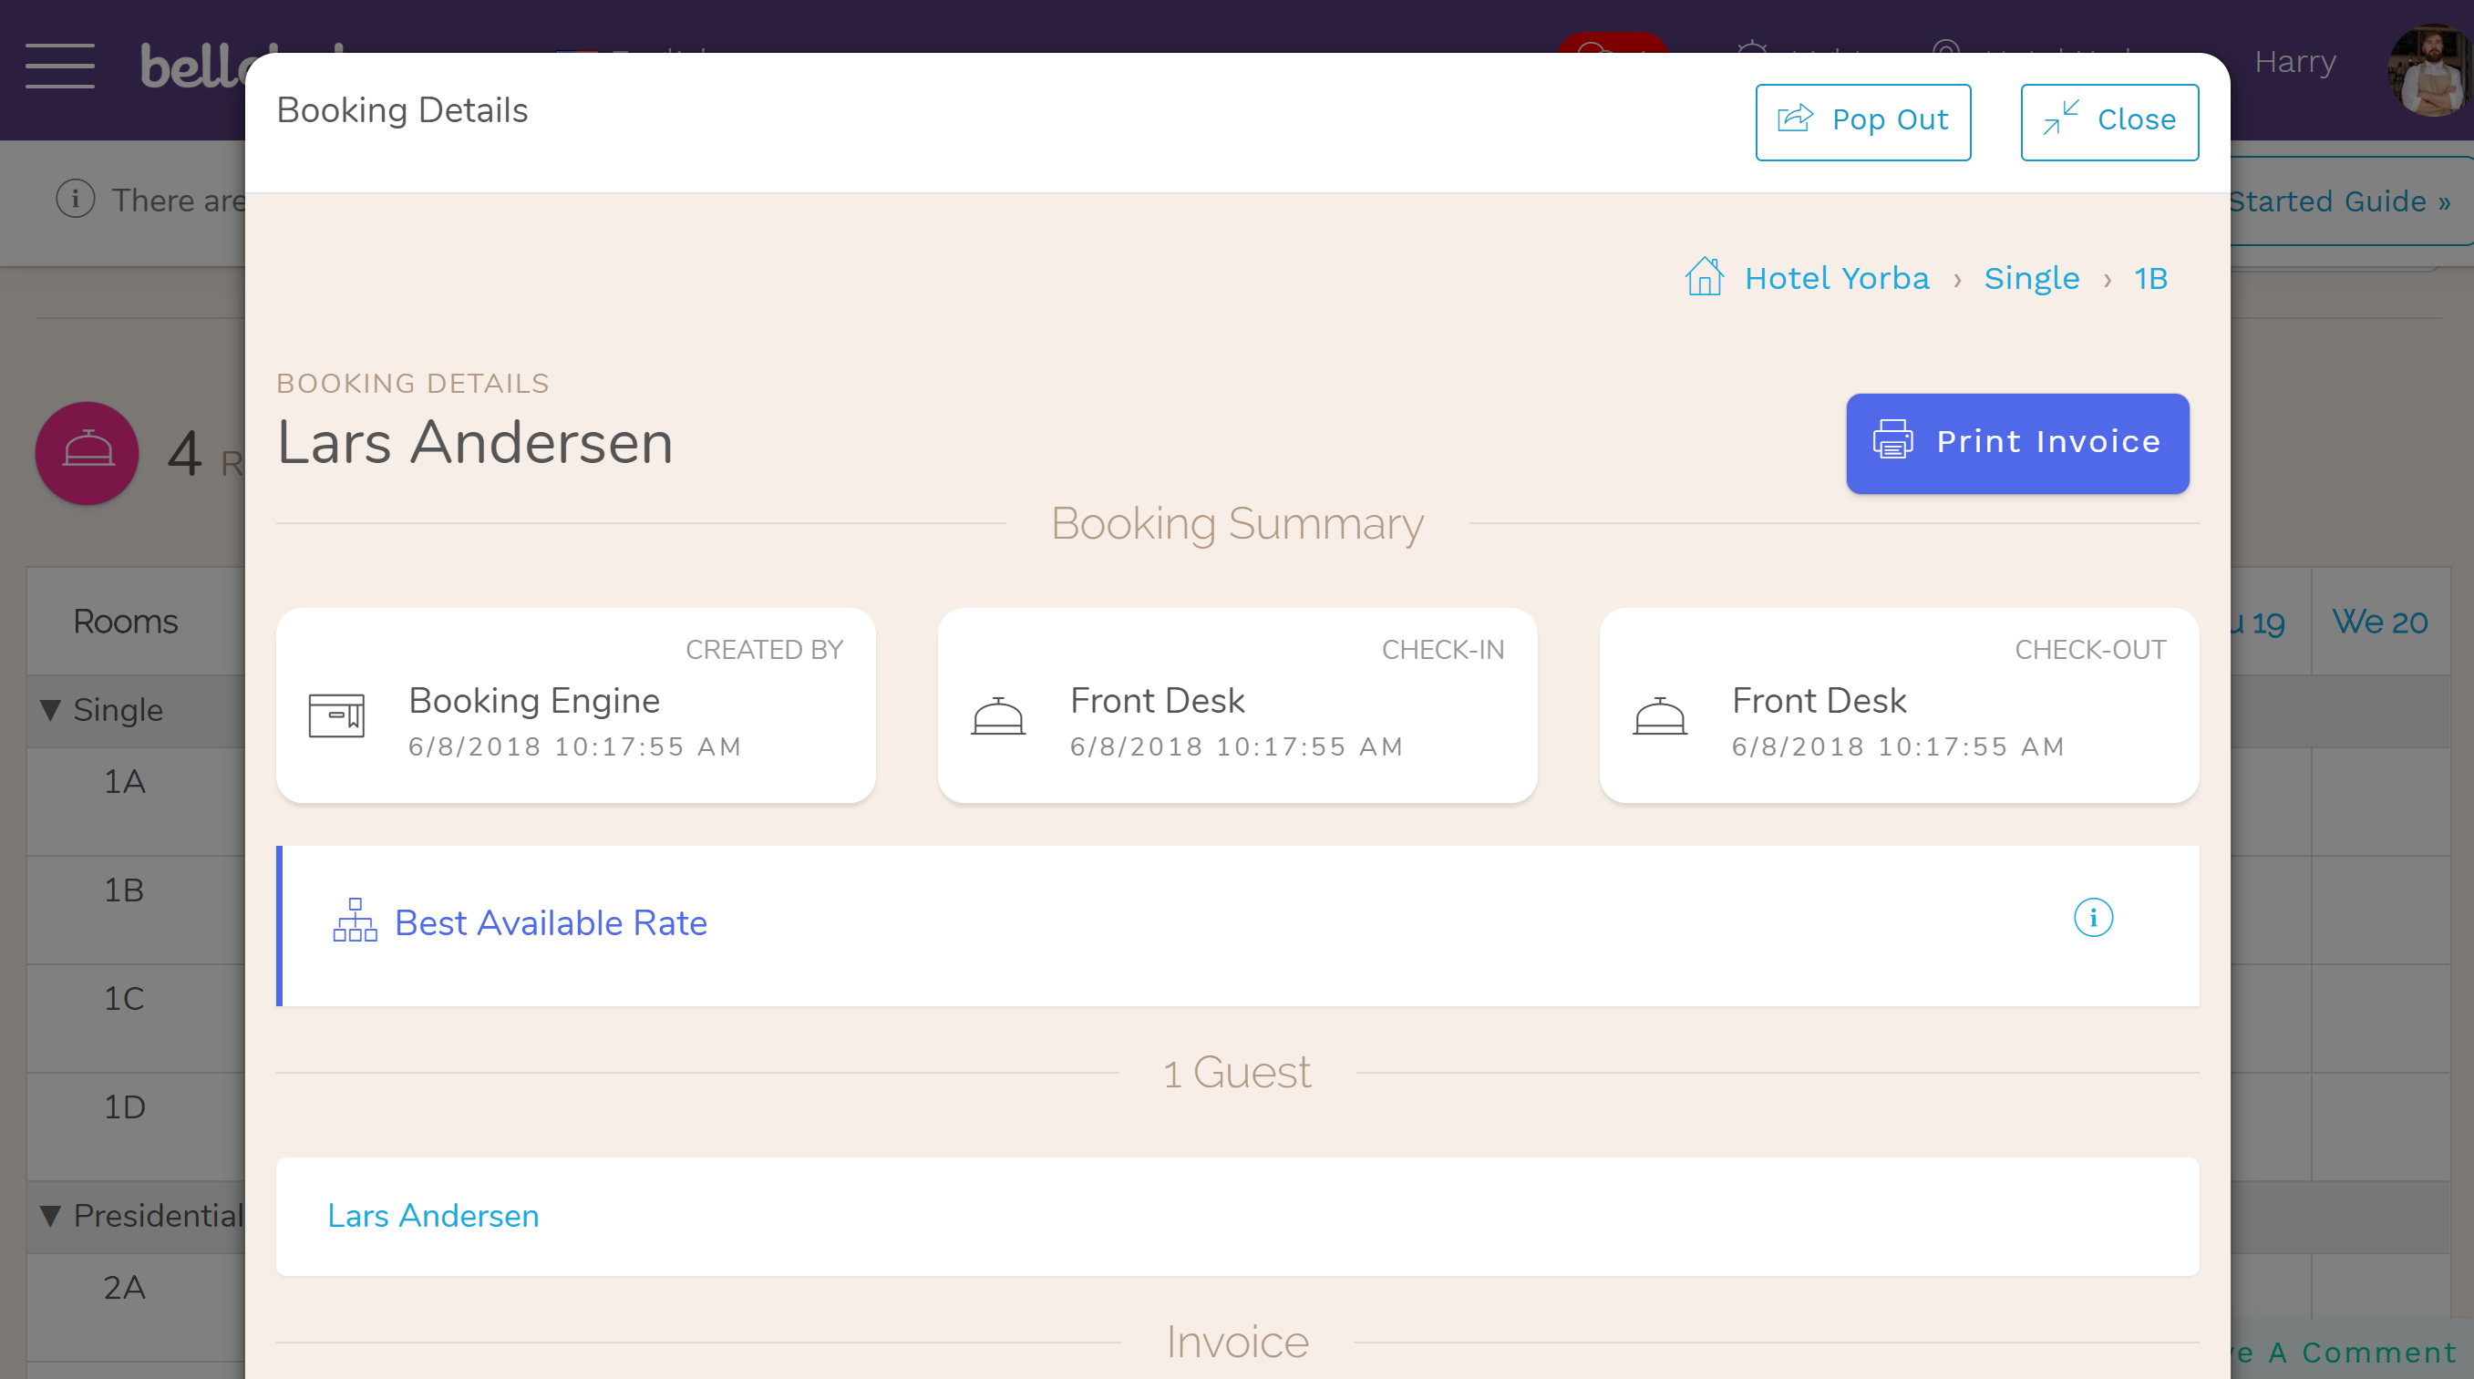
Task: Navigate to Single room 1B
Action: point(2148,277)
